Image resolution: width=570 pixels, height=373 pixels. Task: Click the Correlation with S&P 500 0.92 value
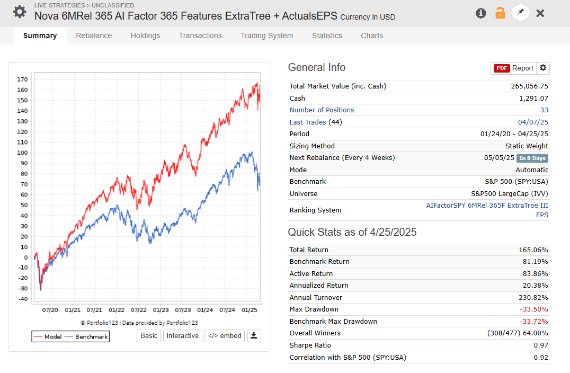(x=541, y=357)
